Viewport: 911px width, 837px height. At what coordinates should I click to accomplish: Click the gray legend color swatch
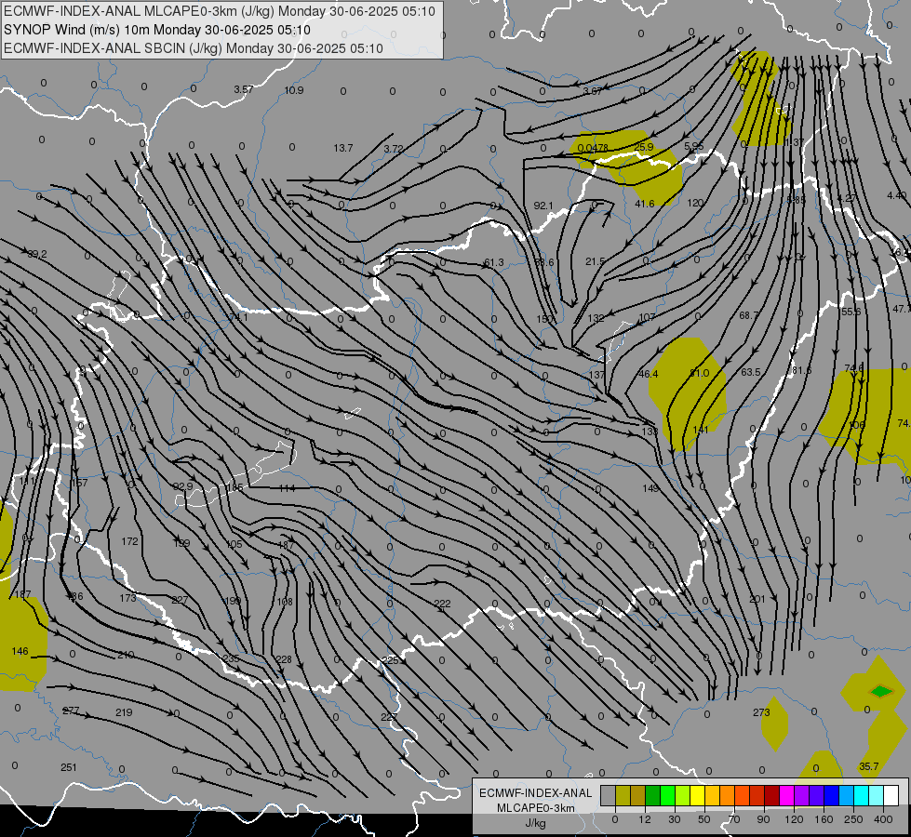click(608, 795)
